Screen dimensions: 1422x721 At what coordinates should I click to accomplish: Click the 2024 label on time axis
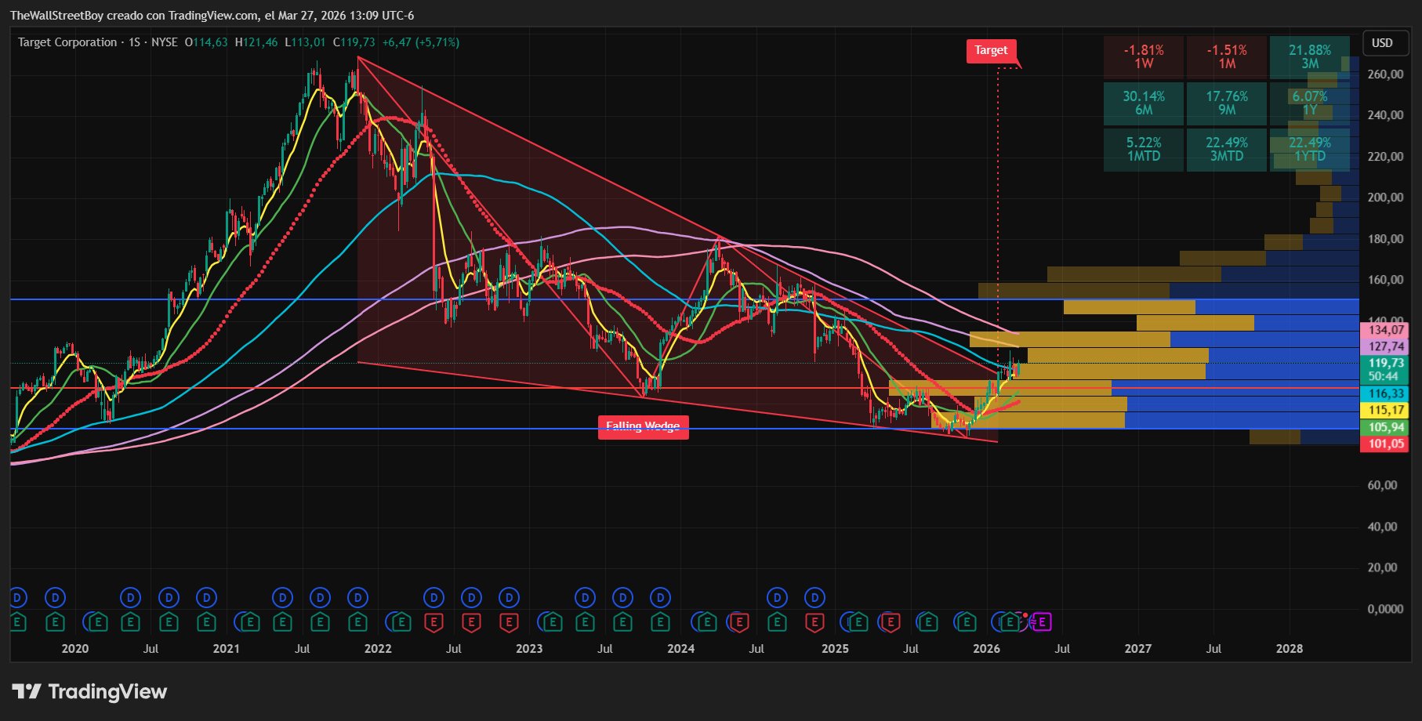coord(680,649)
